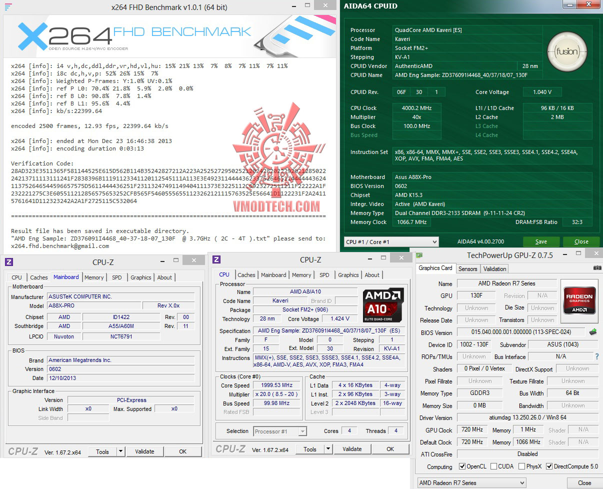This screenshot has width=603, height=489.
Task: Click OK in CPU-Z CPU window
Action: point(390,449)
